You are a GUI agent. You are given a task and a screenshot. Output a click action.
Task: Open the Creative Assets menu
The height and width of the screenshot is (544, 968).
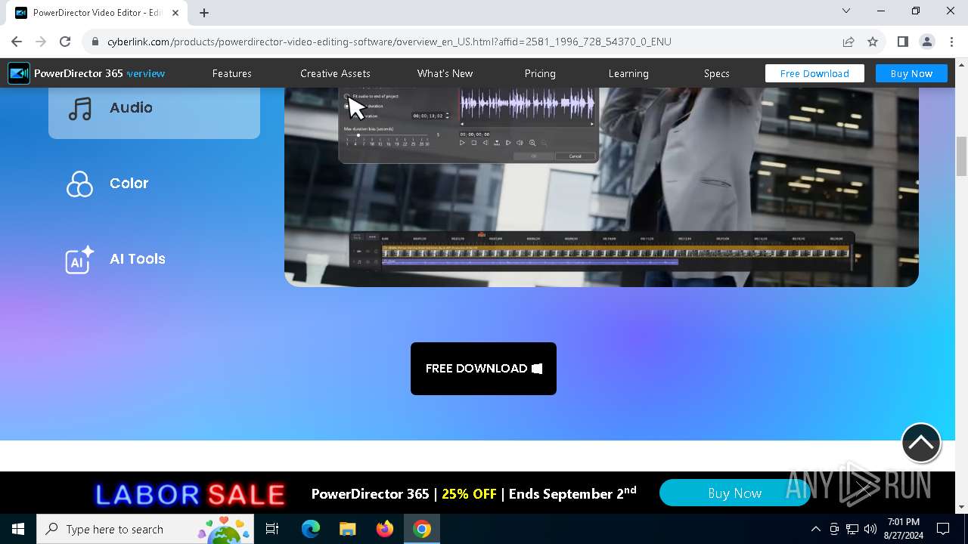335,73
